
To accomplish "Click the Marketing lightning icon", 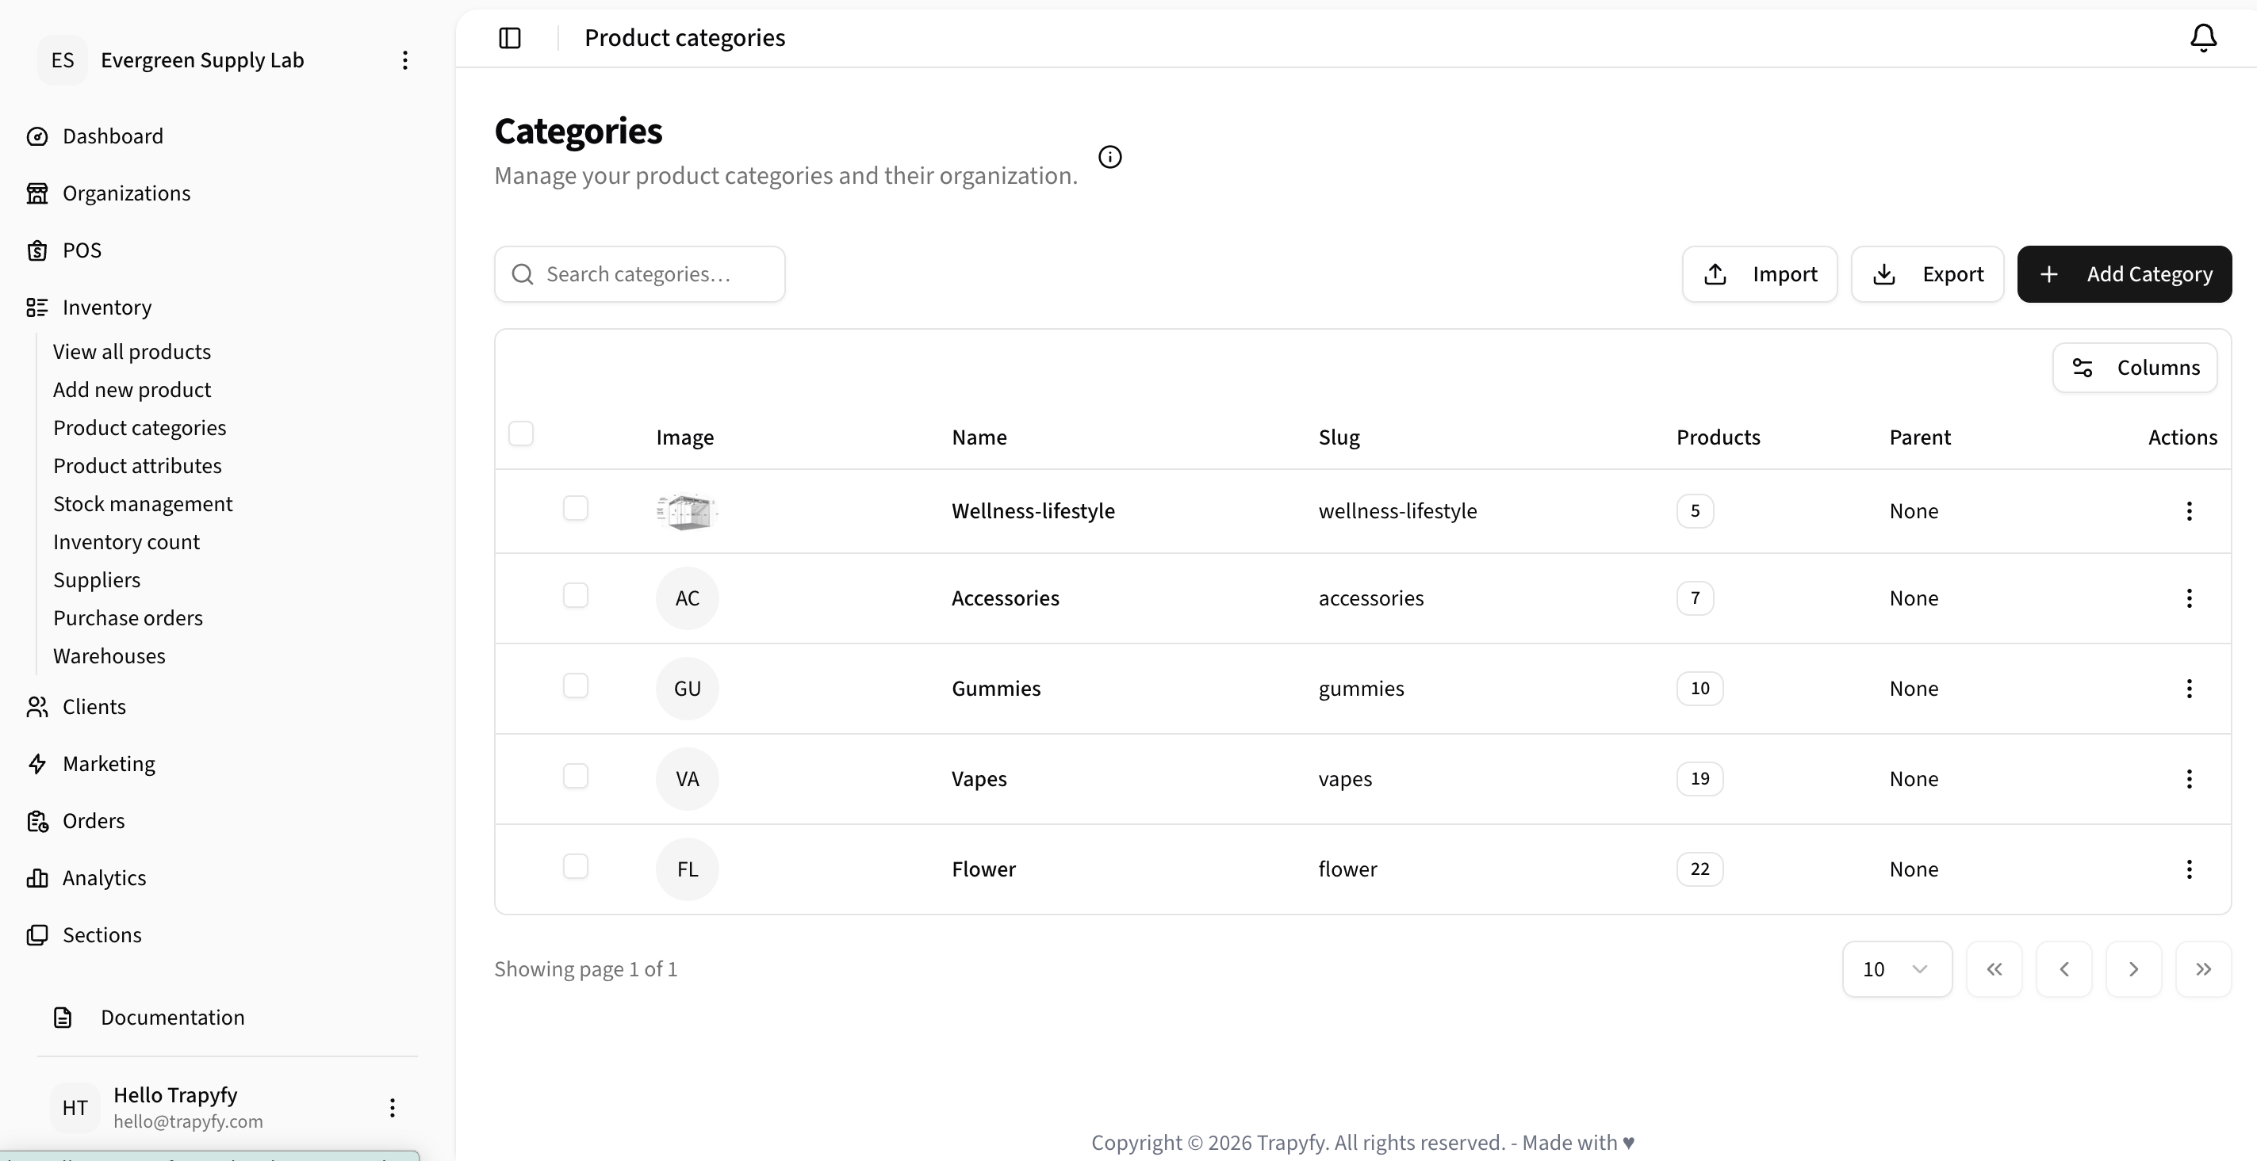I will (36, 763).
